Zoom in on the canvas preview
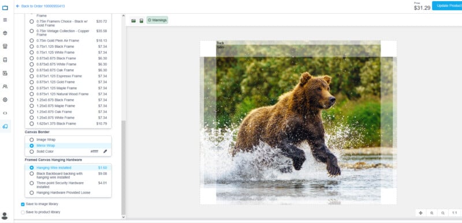The height and width of the screenshot is (223, 462). click(431, 213)
